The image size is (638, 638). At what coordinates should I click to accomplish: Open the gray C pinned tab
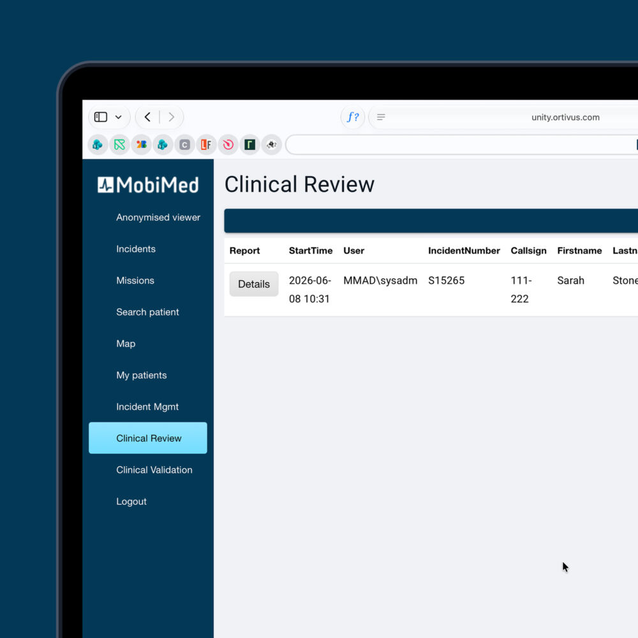[185, 144]
